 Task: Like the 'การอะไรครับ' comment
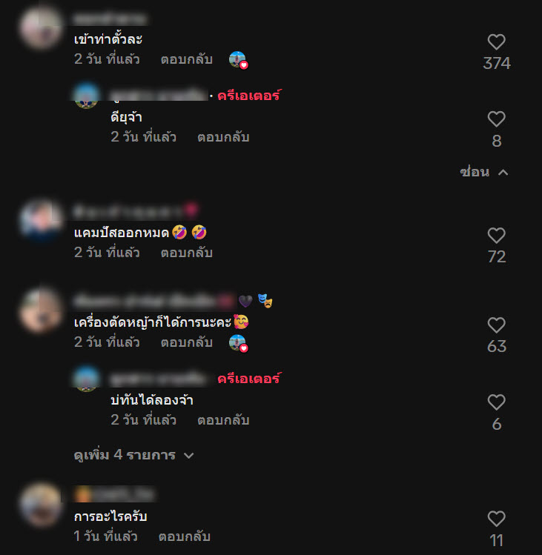point(496,519)
